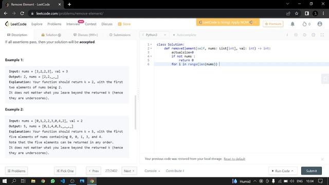Open the Contest nav item
Viewport: 329px width, 185px height.
click(90, 24)
